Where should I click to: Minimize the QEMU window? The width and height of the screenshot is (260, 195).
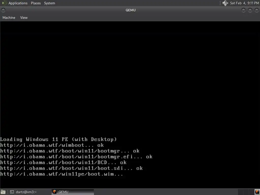point(243,10)
